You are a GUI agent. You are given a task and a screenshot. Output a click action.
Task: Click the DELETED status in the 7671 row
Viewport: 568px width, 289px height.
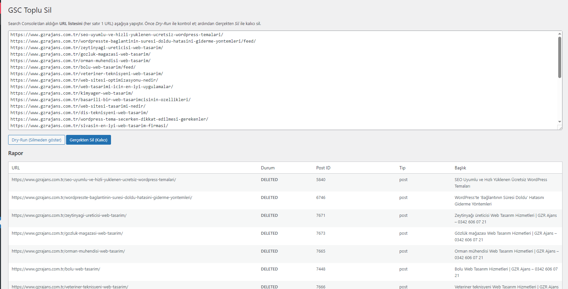point(270,215)
